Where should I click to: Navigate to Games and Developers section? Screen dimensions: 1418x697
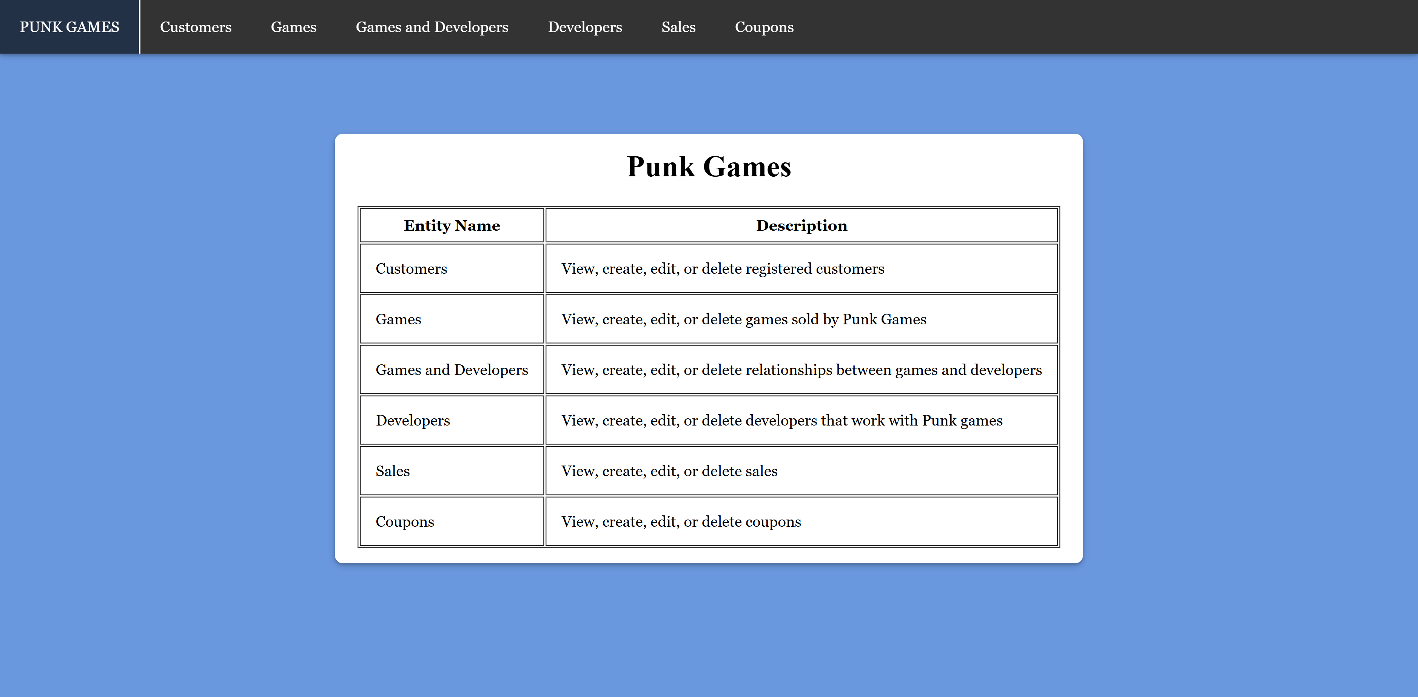click(x=432, y=26)
